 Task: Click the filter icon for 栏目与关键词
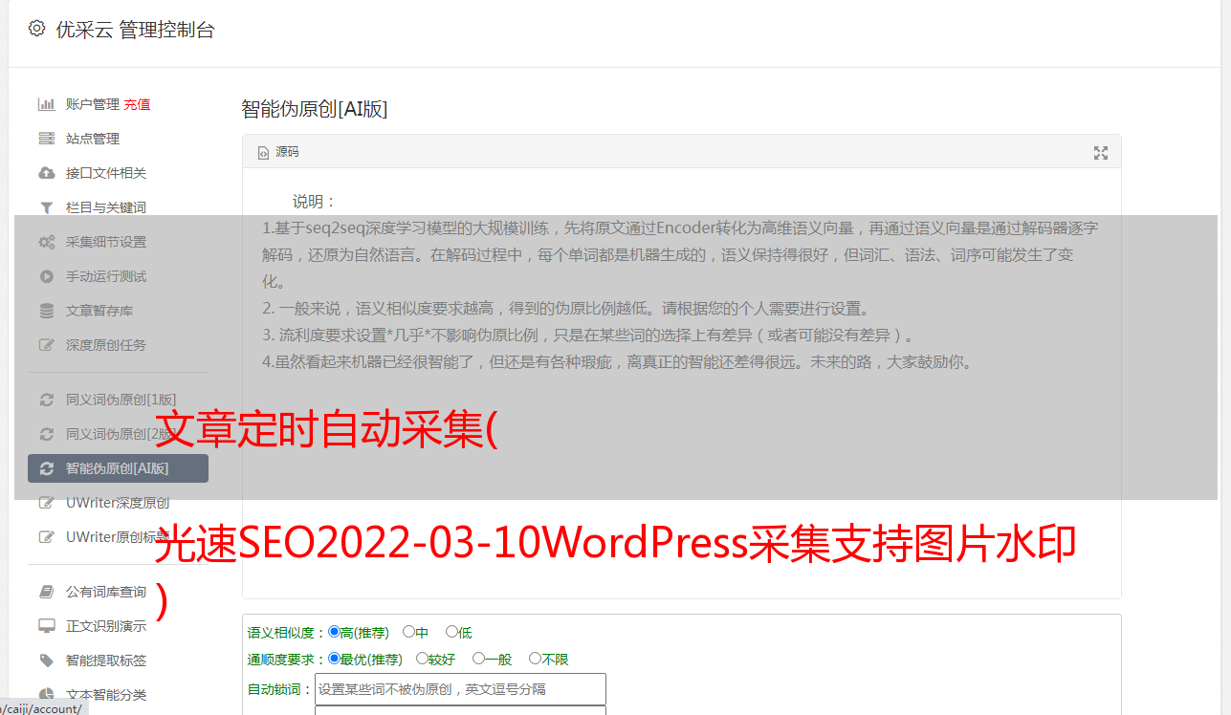click(x=46, y=207)
